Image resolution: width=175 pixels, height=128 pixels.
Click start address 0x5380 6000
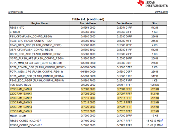tap(88, 50)
